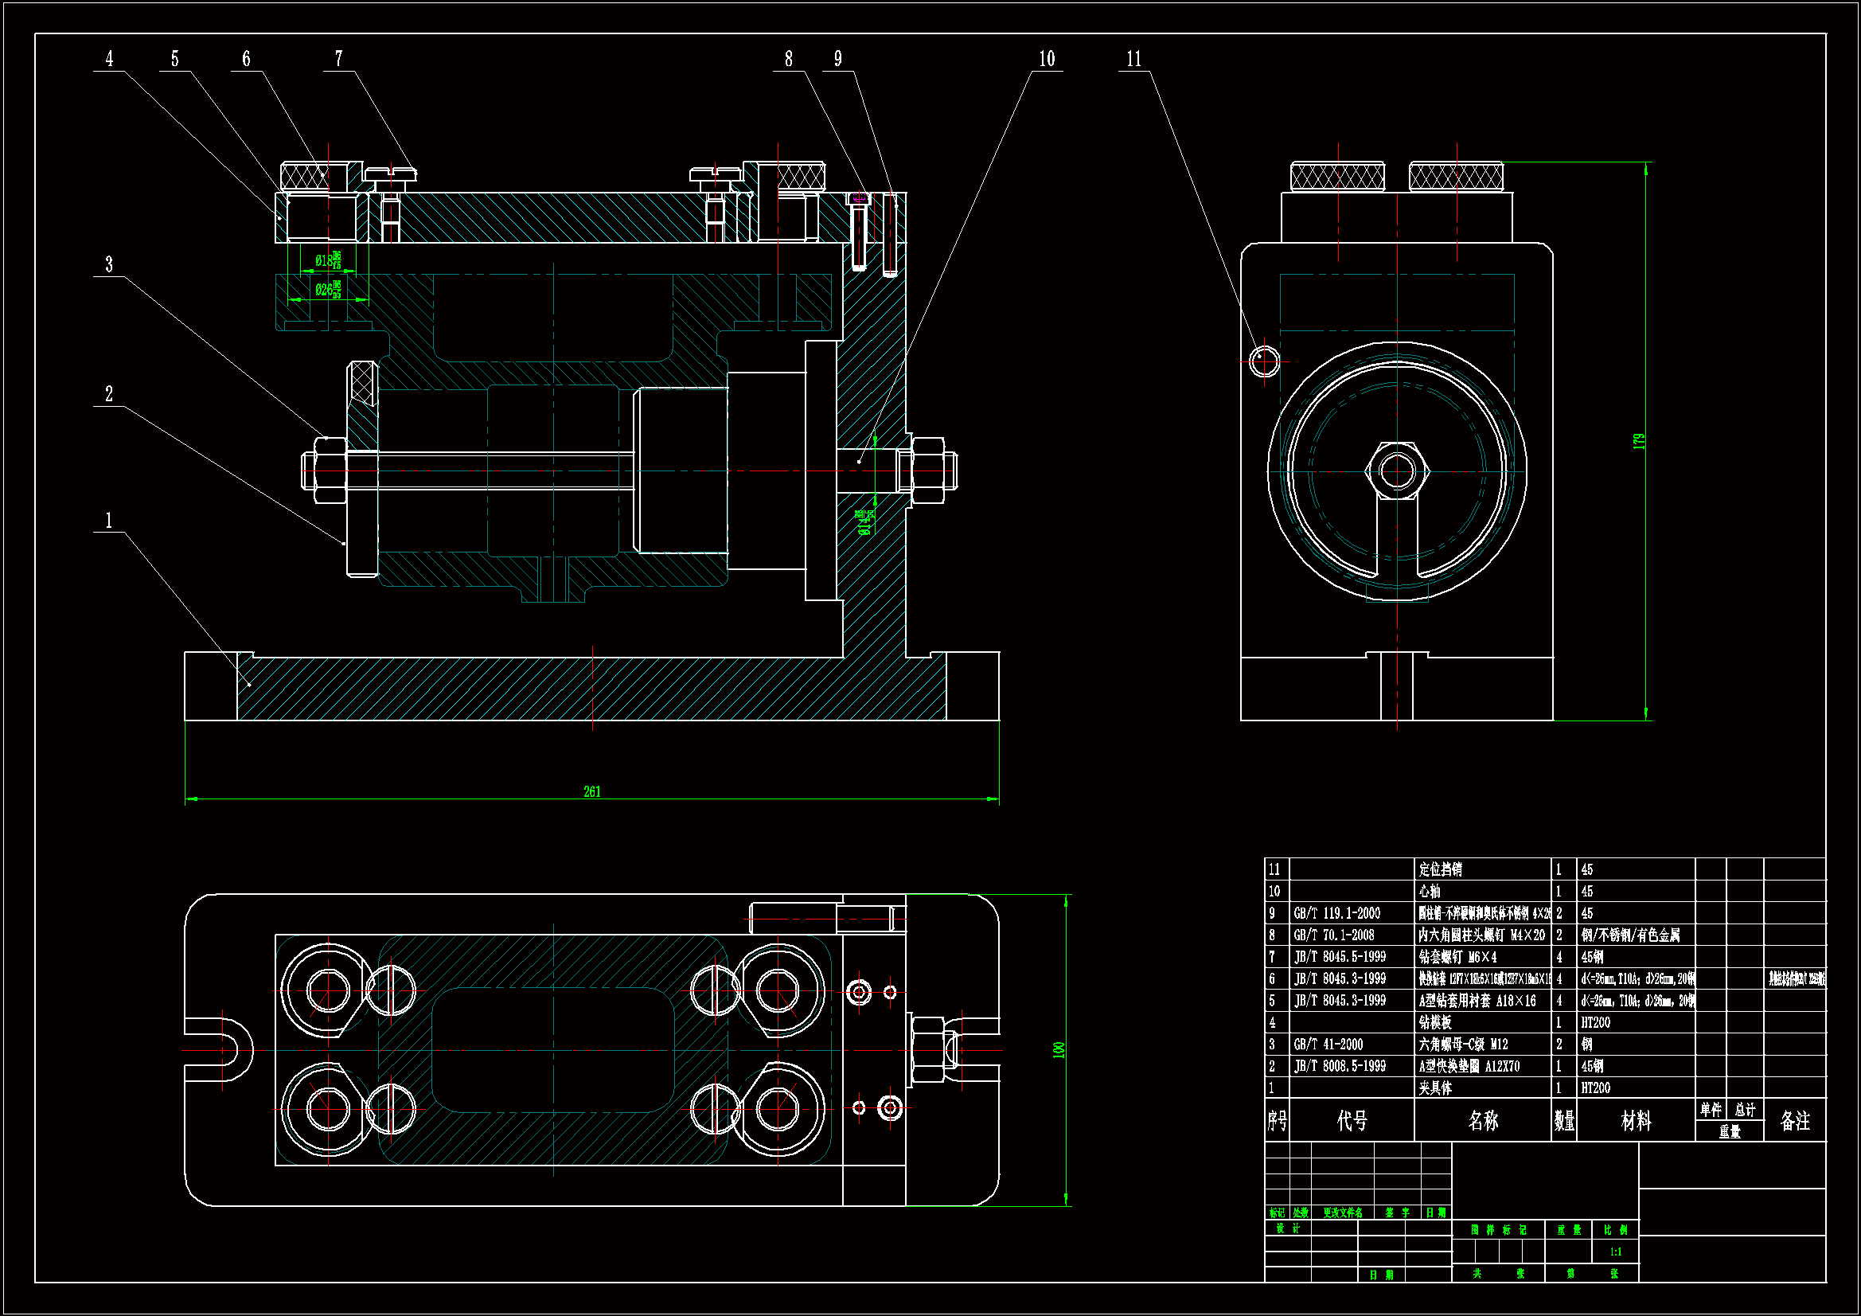
Task: Click the JB/T 8008.5-1999 code cell
Action: point(1340,1067)
